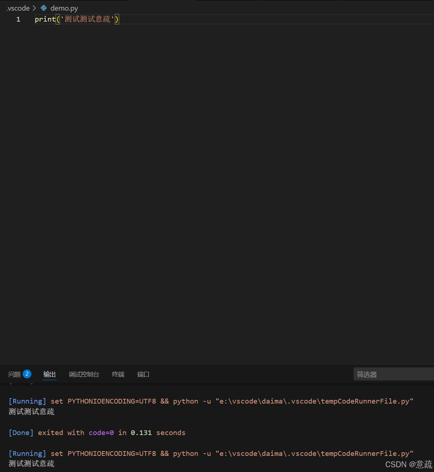The width and height of the screenshot is (434, 472).
Task: Open the 调试控制台 debug console tab
Action: coord(84,374)
